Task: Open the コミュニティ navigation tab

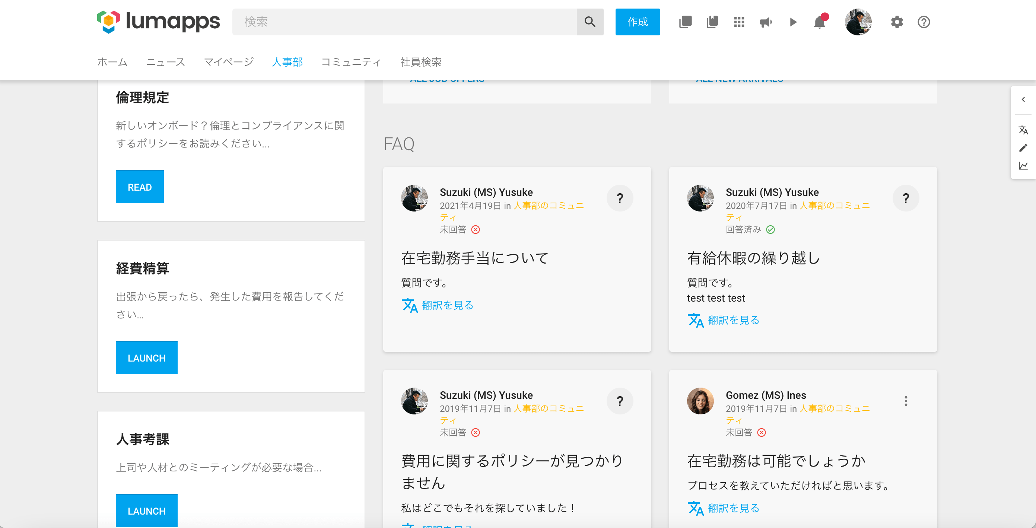Action: click(x=351, y=62)
